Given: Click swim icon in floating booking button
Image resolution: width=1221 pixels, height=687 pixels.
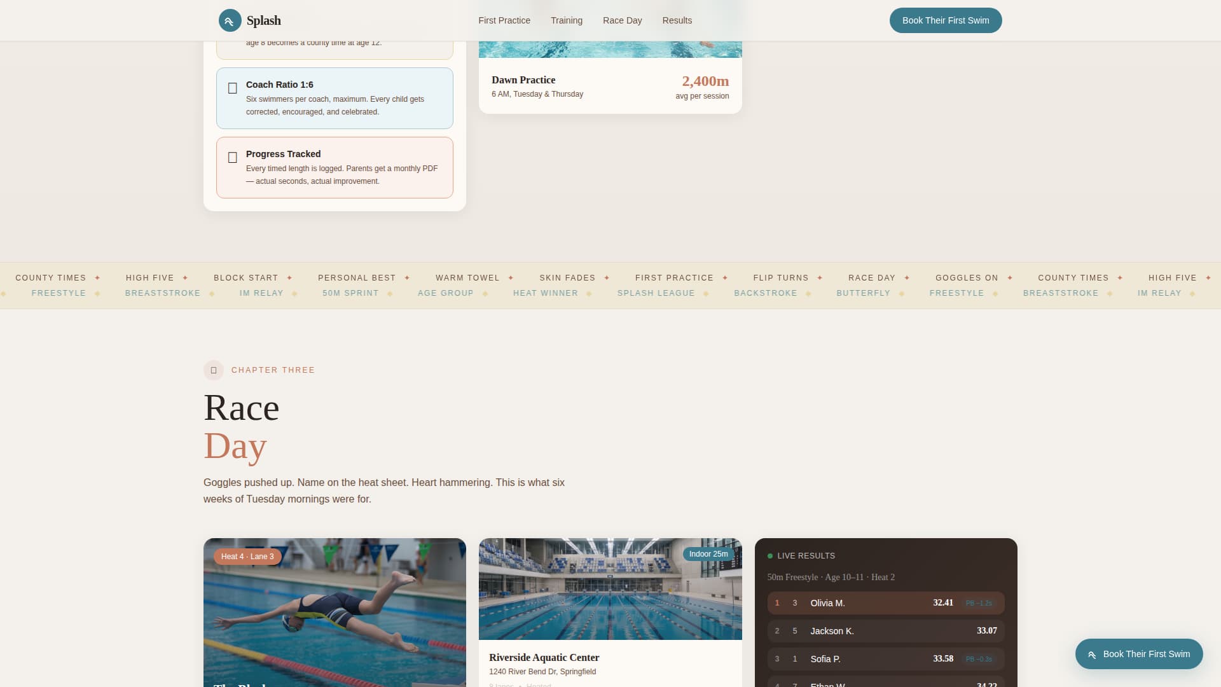Looking at the screenshot, I should click(x=1092, y=655).
